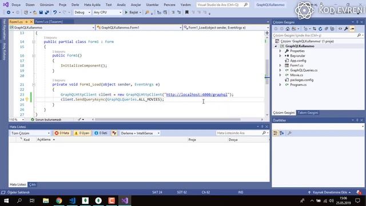Click the Windows Start button
The width and height of the screenshot is (366, 206).
click(x=6, y=201)
